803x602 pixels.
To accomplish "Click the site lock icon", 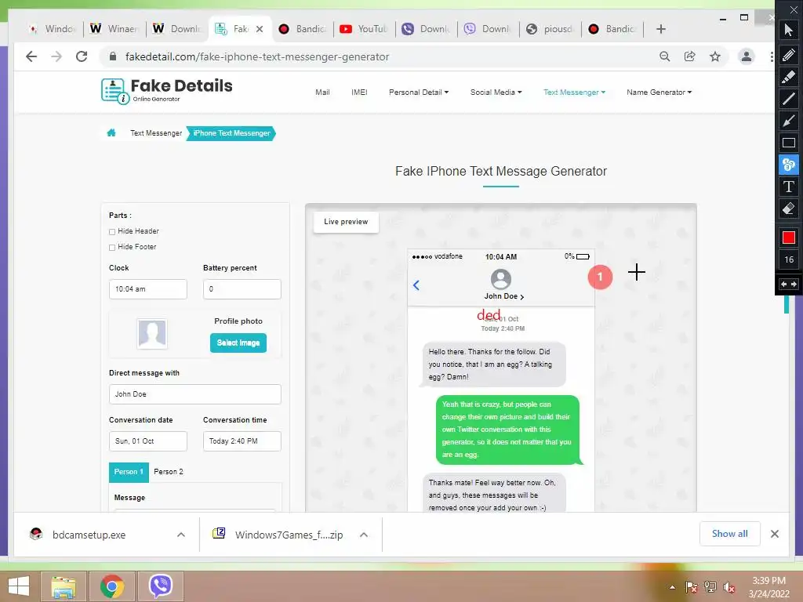I will [x=113, y=56].
